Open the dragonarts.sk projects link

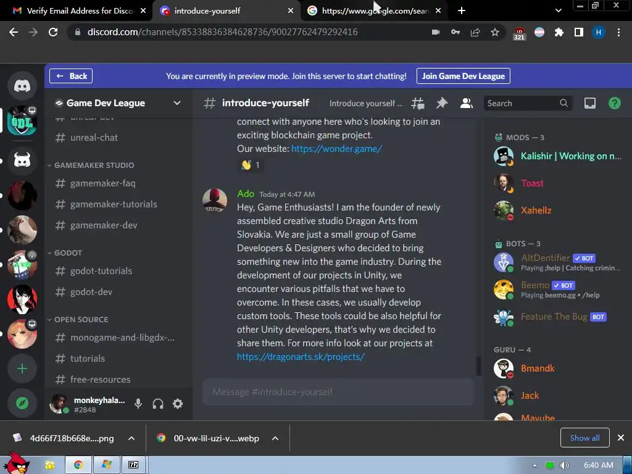click(301, 357)
